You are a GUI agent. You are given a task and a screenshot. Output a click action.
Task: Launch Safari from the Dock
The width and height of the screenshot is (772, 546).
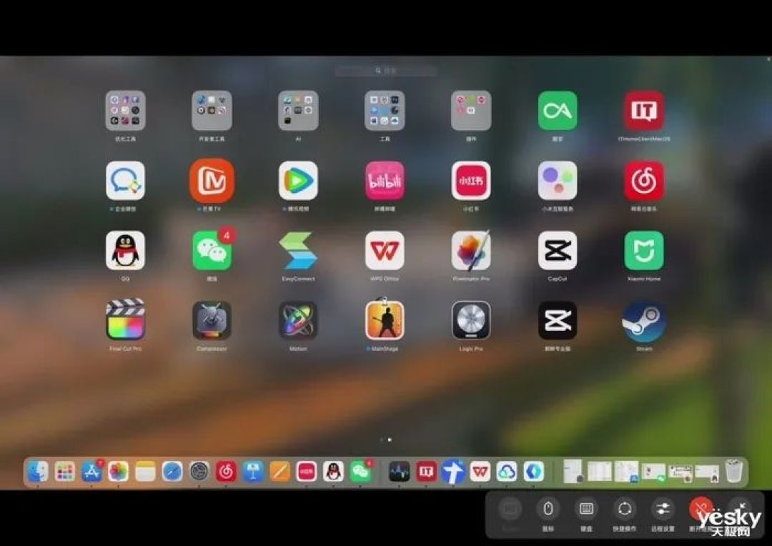point(172,472)
